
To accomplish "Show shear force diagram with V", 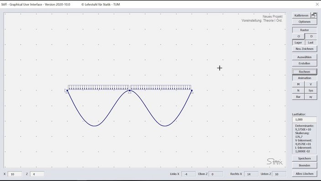I will [311, 84].
